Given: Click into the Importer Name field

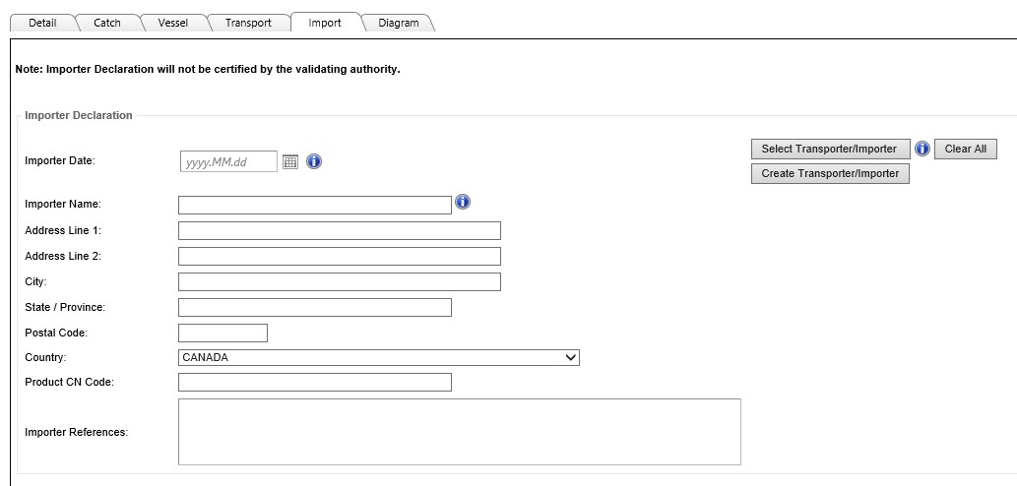Looking at the screenshot, I should click(315, 206).
